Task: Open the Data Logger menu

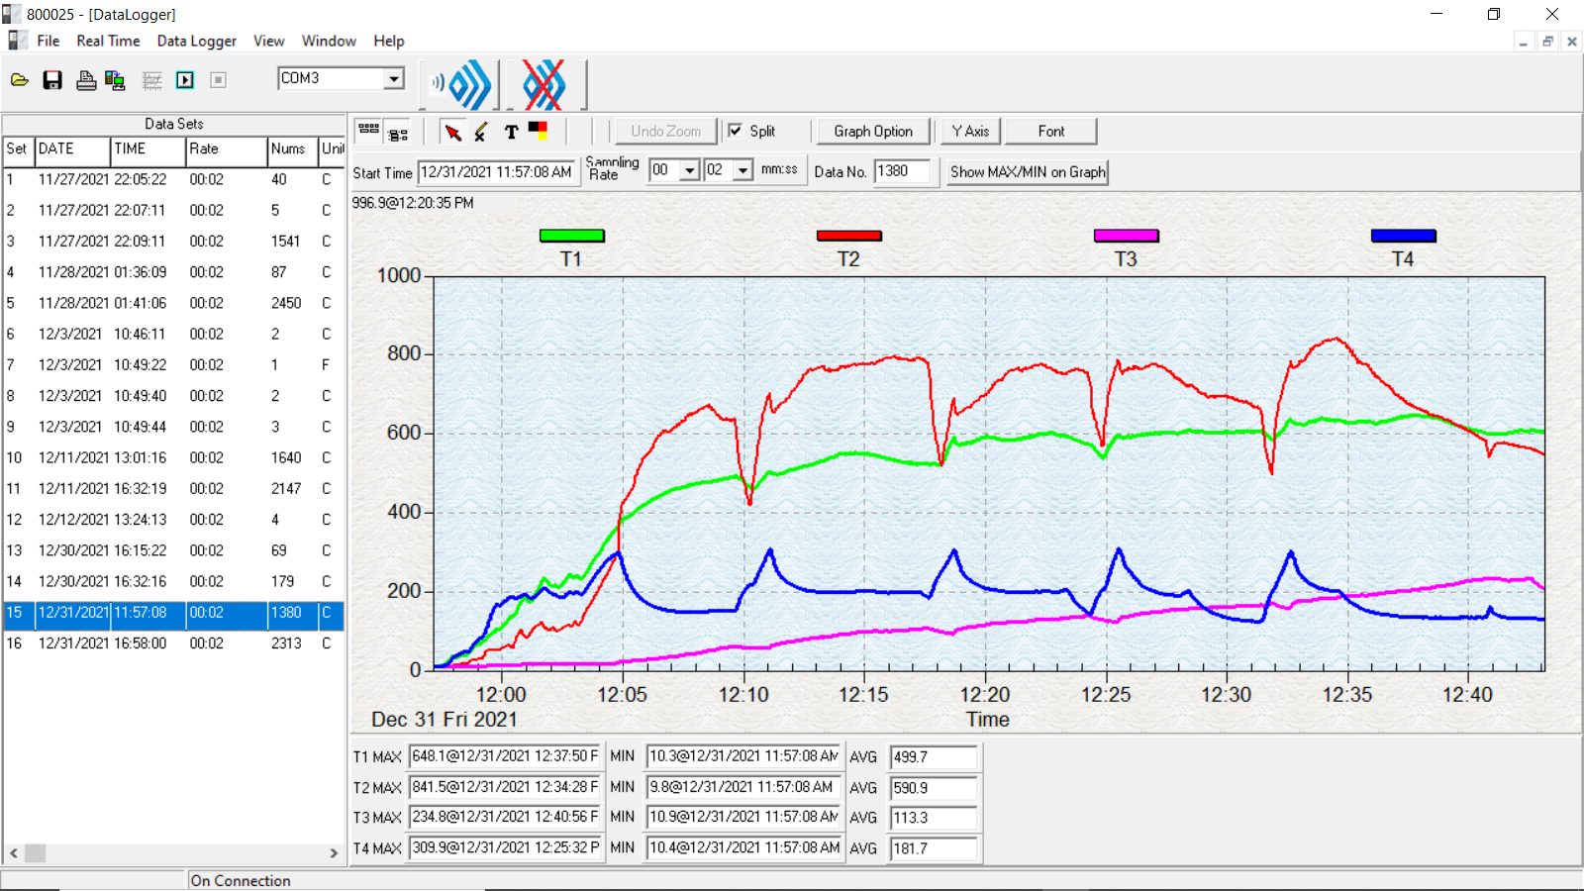Action: 196,41
